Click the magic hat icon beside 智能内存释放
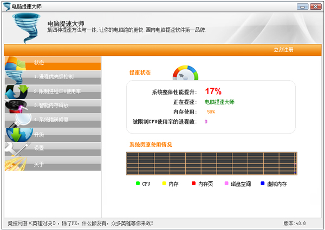Viewport: 325px width, 230px height. click(x=16, y=106)
